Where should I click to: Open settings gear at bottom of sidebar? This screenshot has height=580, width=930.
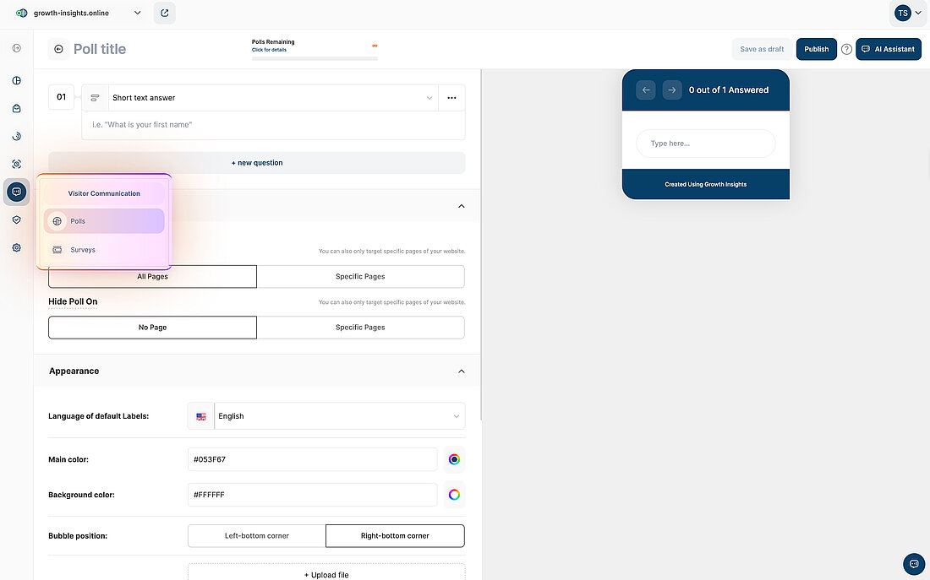16,247
